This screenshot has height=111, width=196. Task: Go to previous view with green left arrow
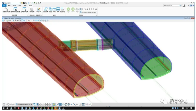click(x=68, y=9)
